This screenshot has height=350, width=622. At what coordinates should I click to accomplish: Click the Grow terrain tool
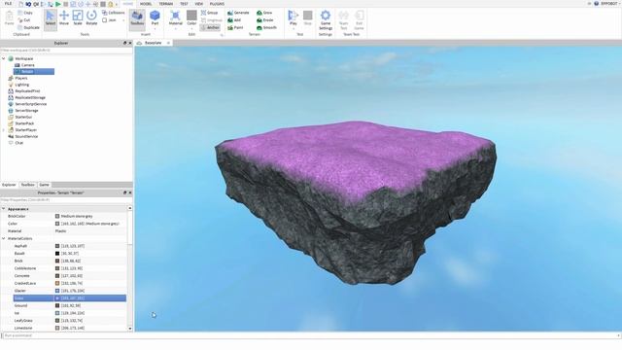coord(264,13)
